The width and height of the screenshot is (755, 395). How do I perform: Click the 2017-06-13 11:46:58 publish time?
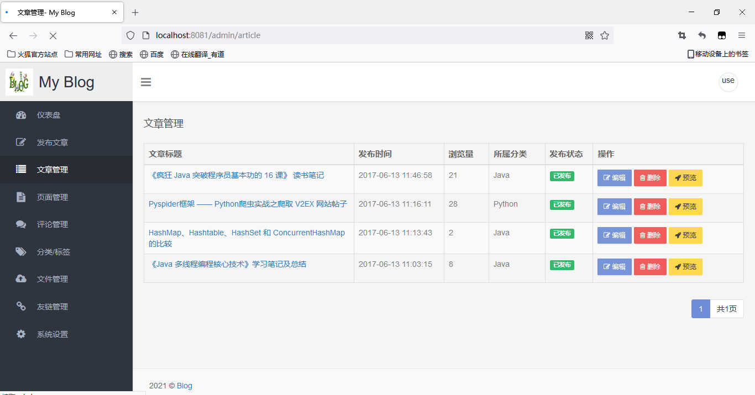coord(395,175)
